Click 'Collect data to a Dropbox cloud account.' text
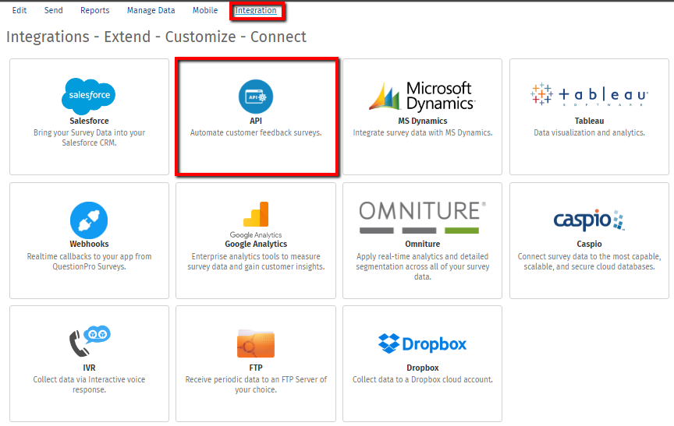The width and height of the screenshot is (674, 426). coord(422,380)
